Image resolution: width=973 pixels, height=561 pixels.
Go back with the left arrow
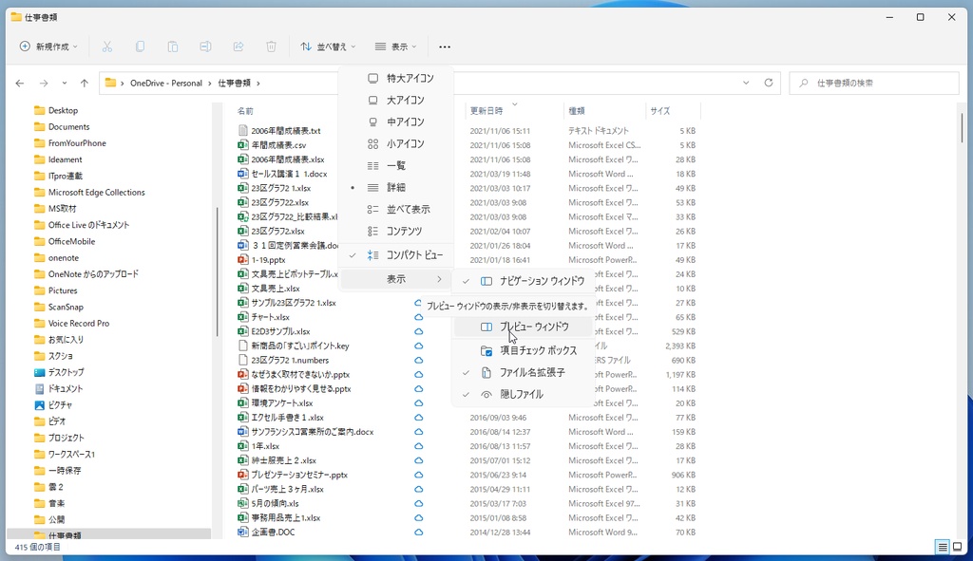pyautogui.click(x=20, y=84)
